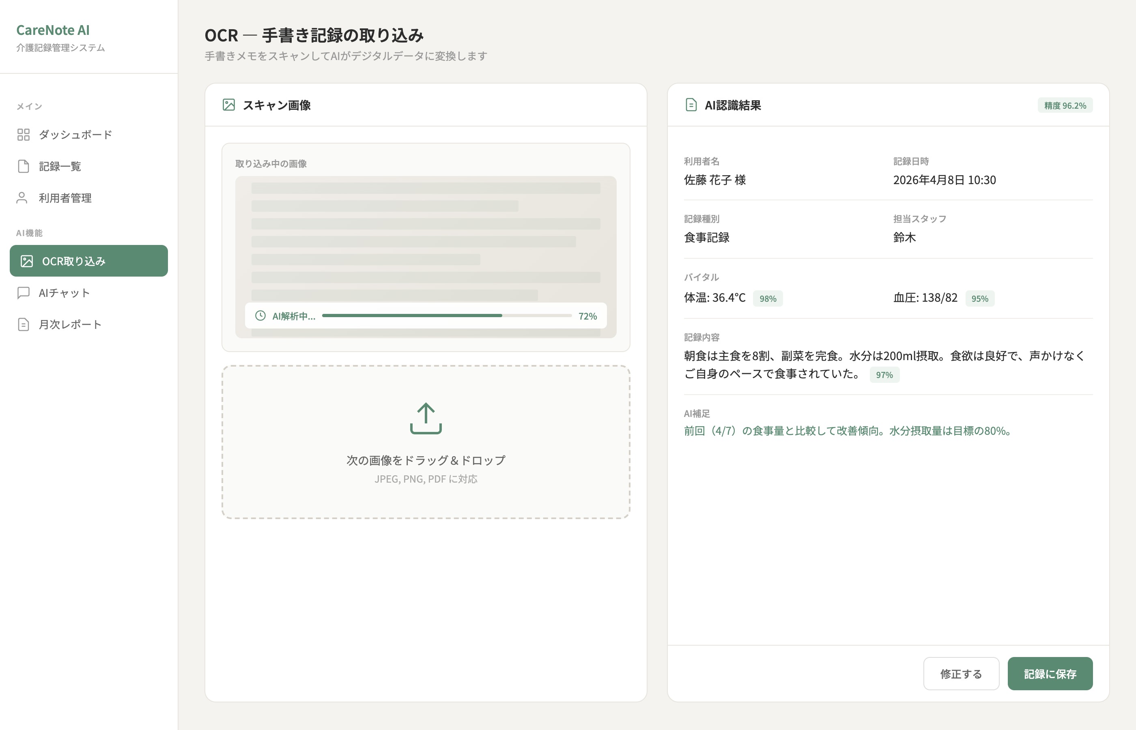
Task: Click the 食事記録 record type value
Action: (706, 238)
